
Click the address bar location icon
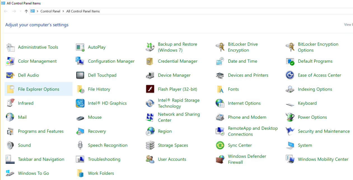click(32, 11)
